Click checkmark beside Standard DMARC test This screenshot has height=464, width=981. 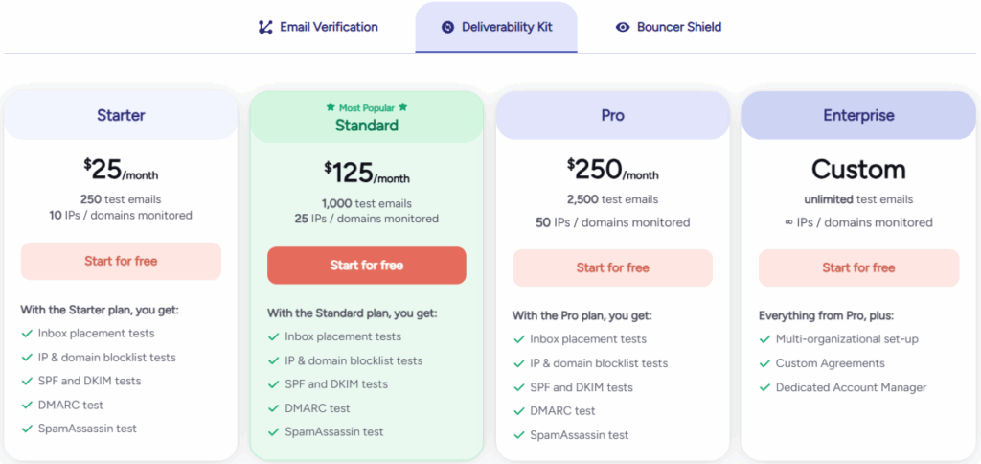tap(273, 408)
